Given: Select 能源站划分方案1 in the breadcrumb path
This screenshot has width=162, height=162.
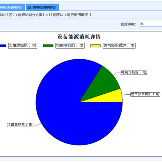Looking at the screenshot, I should point(31,15).
